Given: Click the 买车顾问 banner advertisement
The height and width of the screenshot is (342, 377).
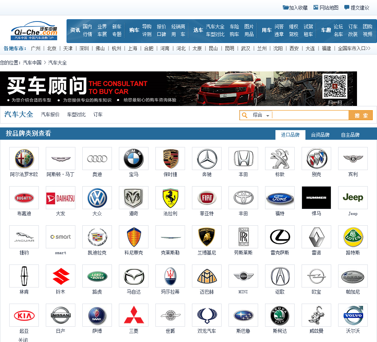Looking at the screenshot, I should (178, 89).
